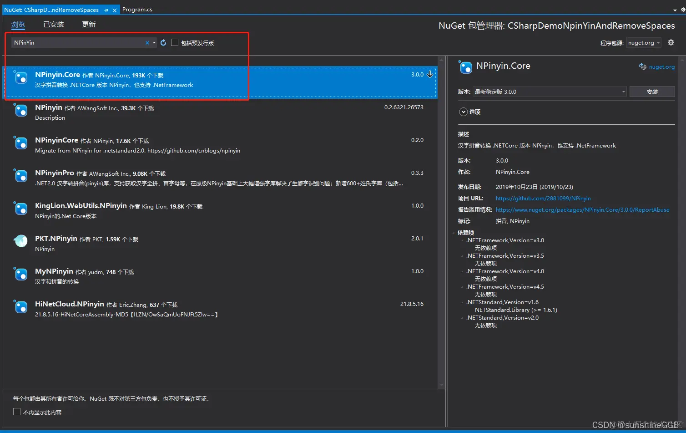Open the github.com project URL link

(543, 199)
